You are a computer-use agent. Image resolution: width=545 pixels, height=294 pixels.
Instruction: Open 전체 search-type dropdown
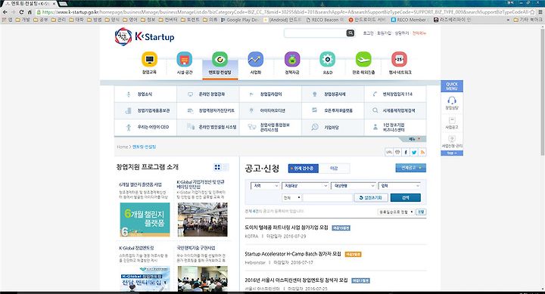[x=291, y=198]
